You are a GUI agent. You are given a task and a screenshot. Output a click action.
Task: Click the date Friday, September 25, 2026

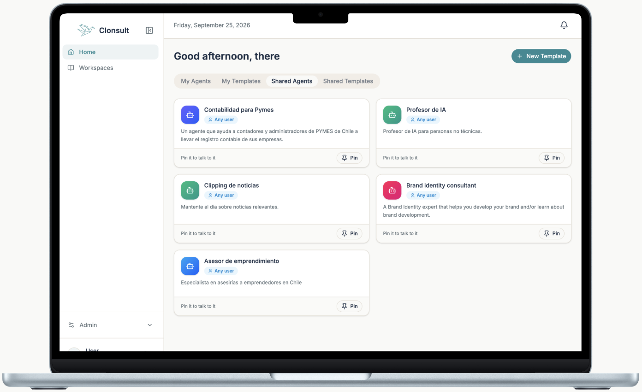tap(212, 25)
